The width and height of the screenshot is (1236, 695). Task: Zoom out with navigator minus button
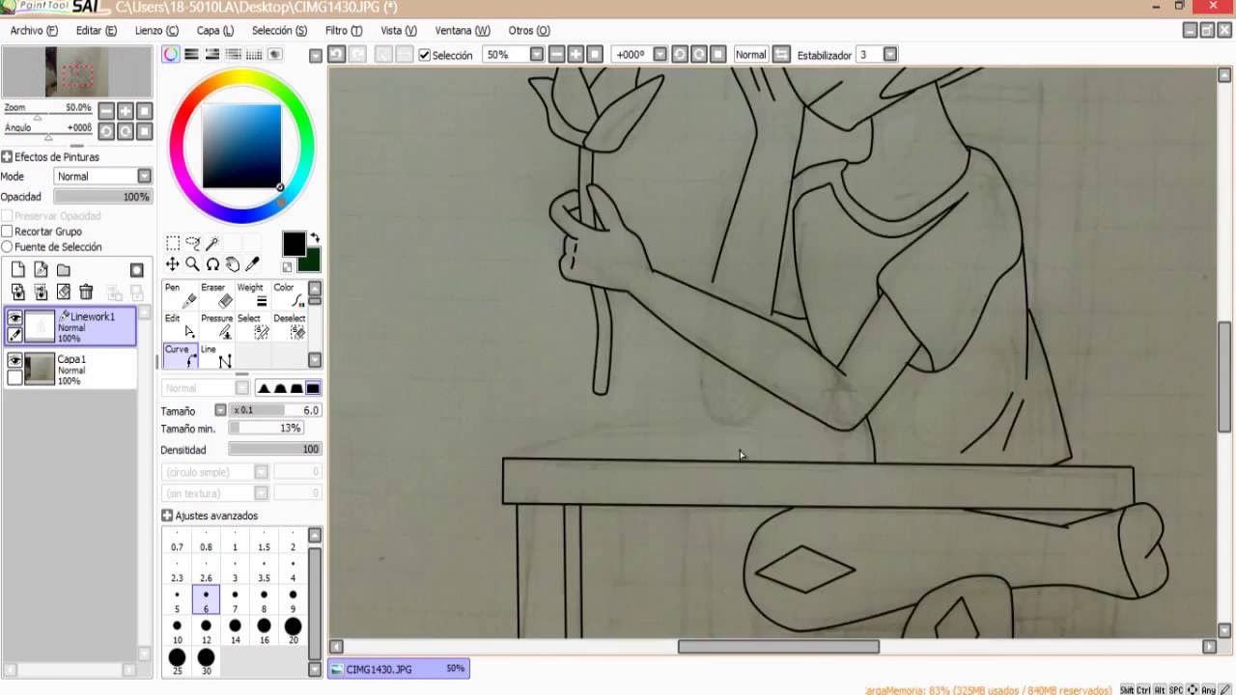106,111
